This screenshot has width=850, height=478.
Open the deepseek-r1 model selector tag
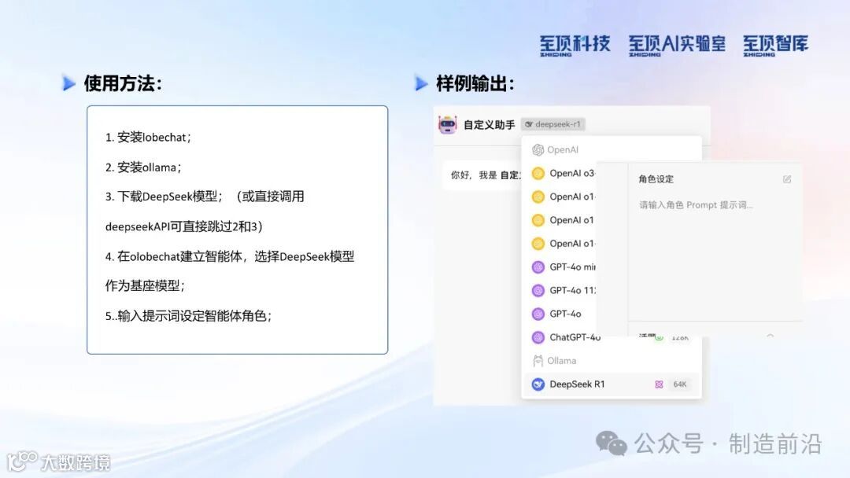[553, 124]
